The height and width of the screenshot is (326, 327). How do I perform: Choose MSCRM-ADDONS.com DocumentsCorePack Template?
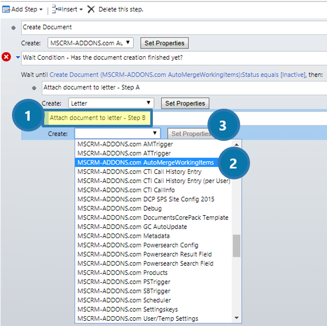pyautogui.click(x=153, y=217)
